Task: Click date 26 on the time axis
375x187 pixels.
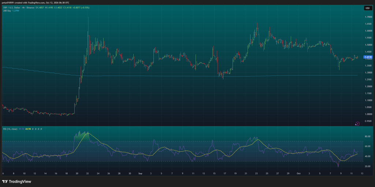Action: pos(108,174)
